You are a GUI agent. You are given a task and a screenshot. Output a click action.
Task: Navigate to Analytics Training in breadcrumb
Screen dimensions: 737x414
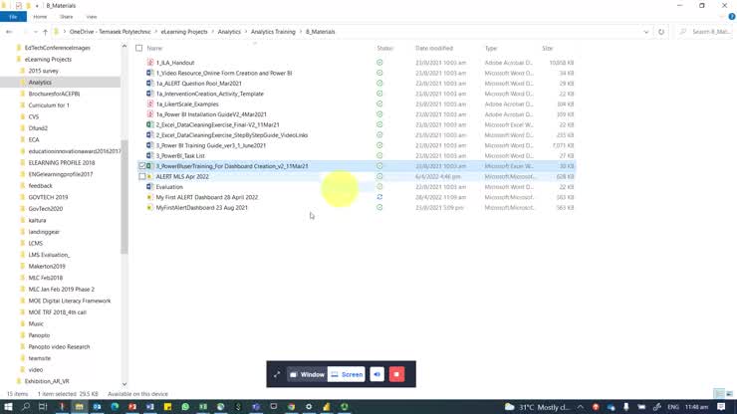(x=272, y=32)
